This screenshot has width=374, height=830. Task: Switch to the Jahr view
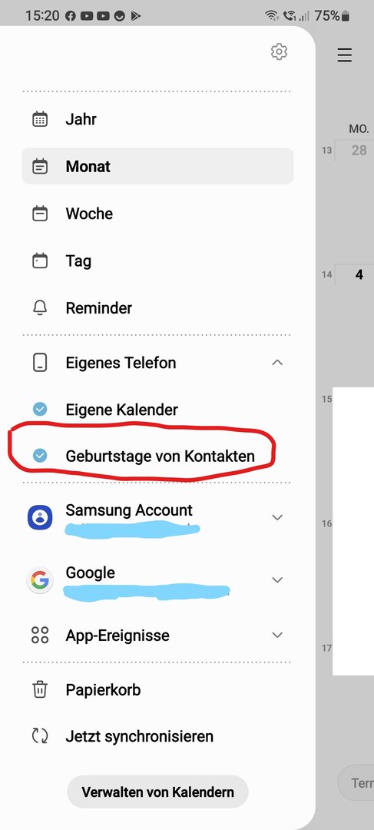pos(157,119)
